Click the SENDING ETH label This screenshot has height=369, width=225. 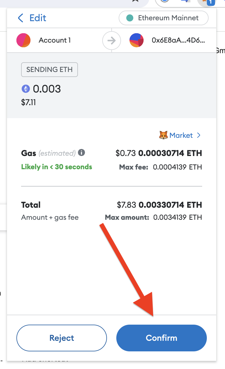point(49,70)
